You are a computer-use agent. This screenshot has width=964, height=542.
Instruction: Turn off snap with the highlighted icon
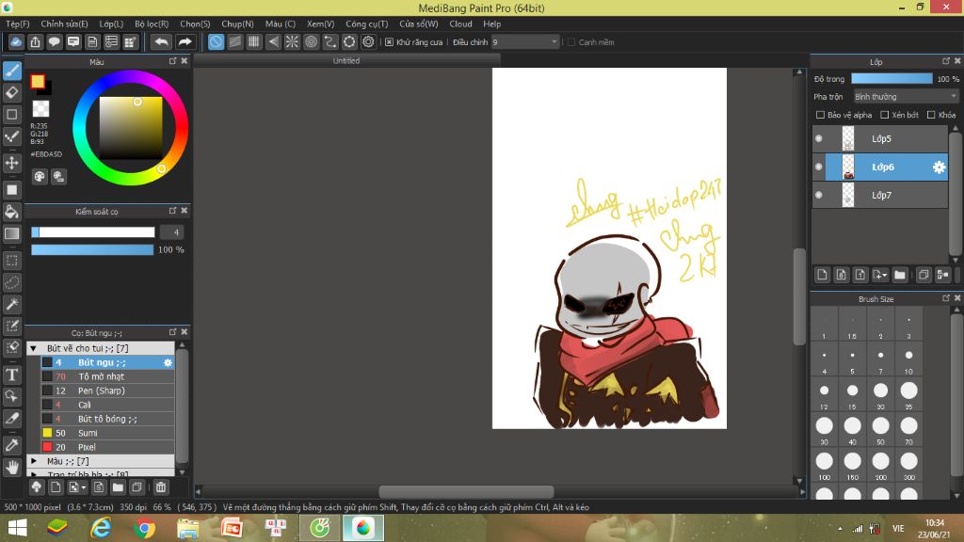point(216,41)
